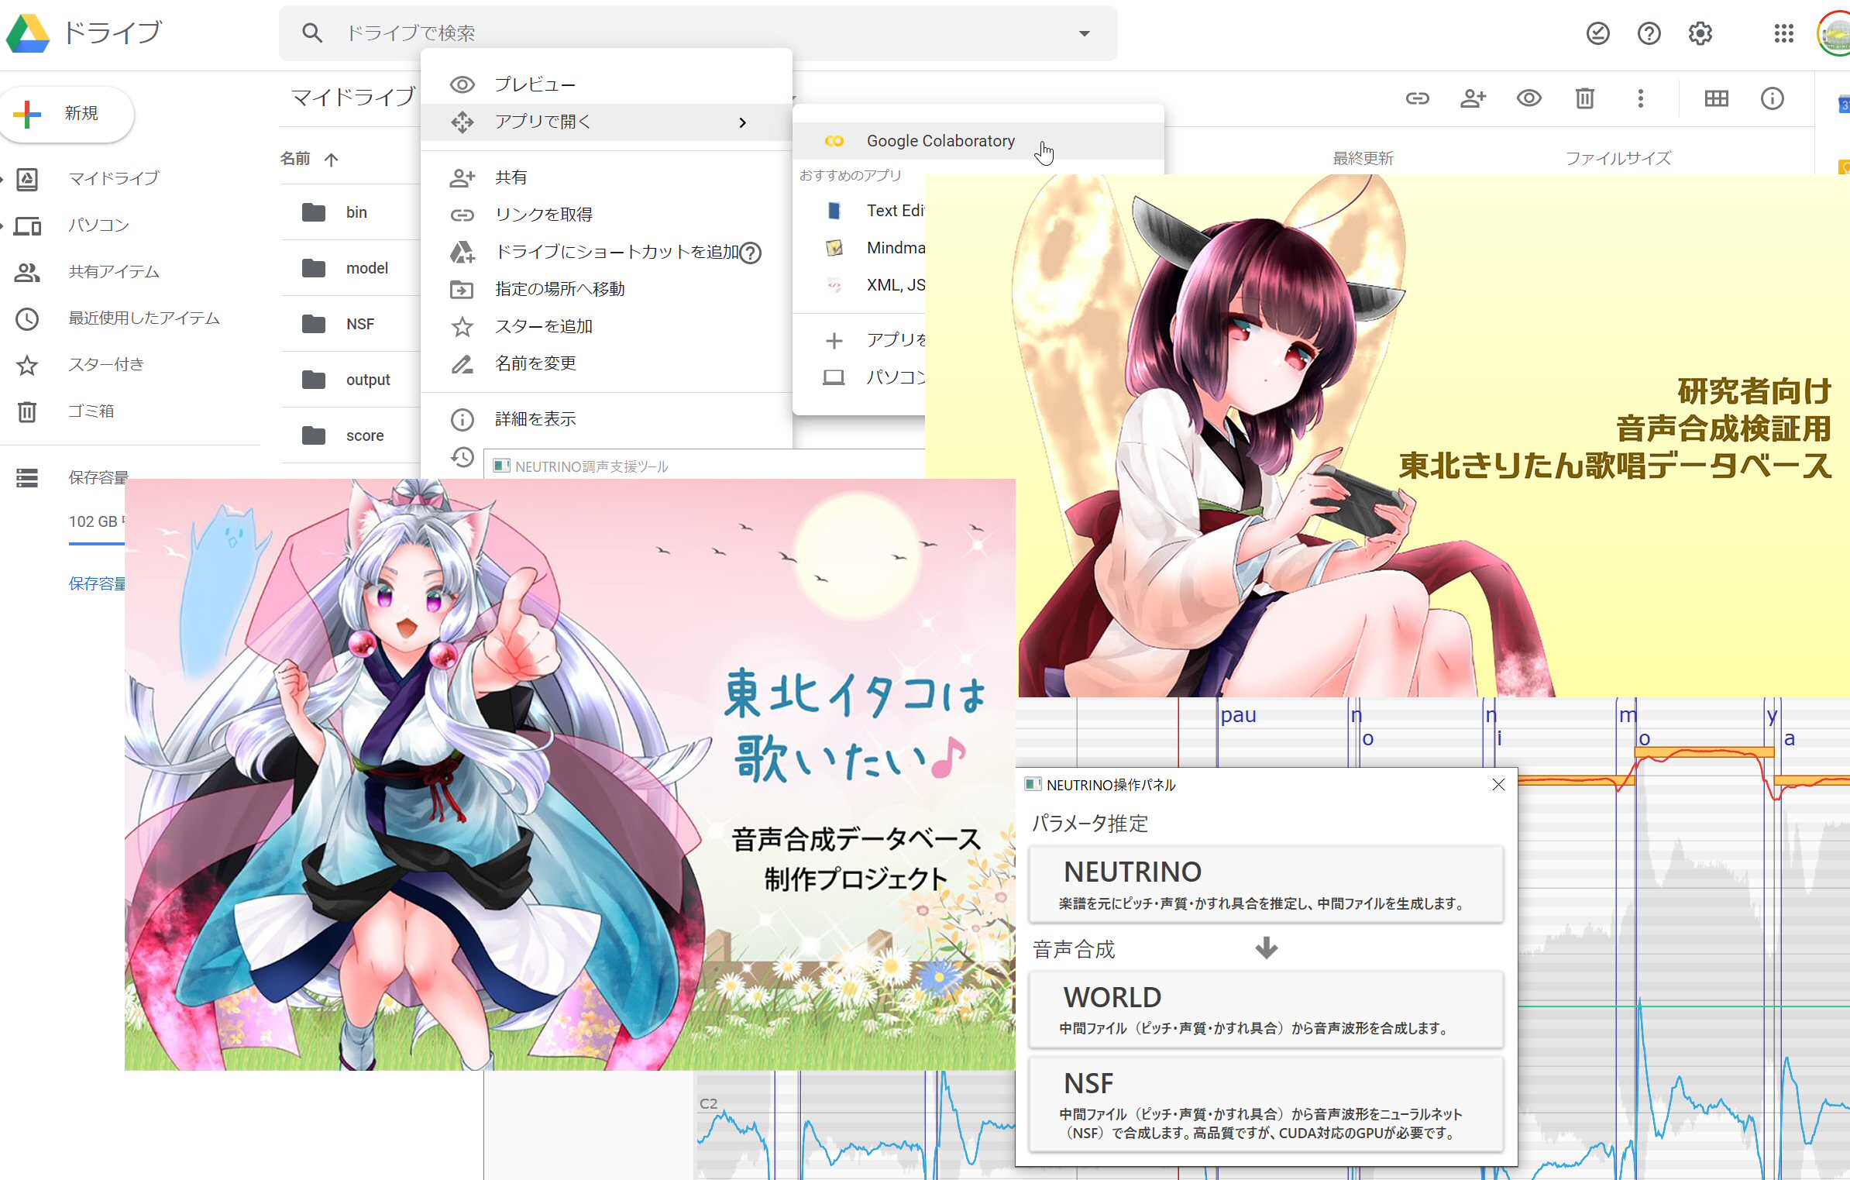Open the score folder
The width and height of the screenshot is (1850, 1180).
click(x=350, y=435)
